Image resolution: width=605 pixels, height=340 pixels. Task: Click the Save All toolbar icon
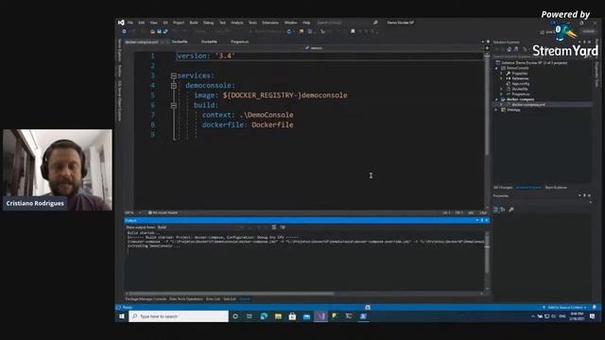(165, 31)
